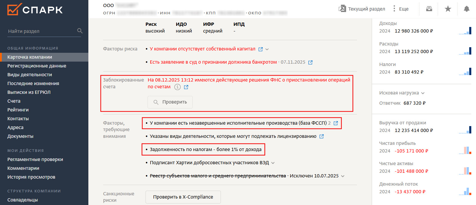Expand the Исковая нагрузка dropdown

[423, 93]
